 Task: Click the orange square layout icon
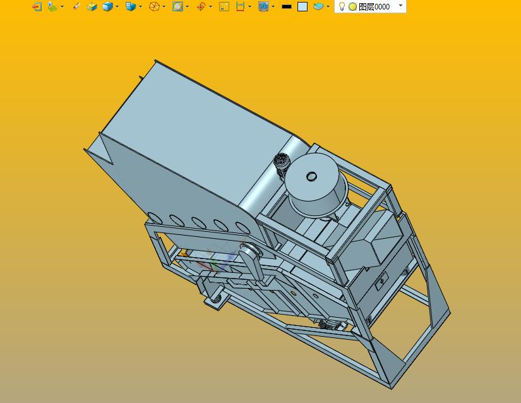click(224, 7)
